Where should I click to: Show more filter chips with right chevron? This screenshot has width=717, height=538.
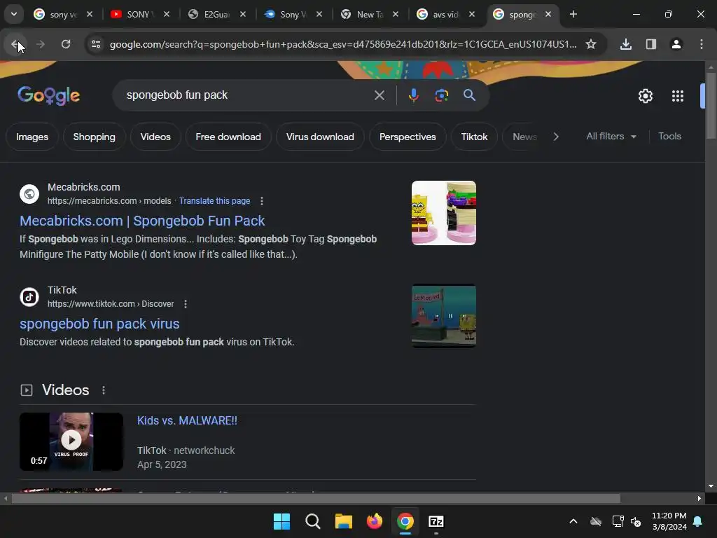click(x=556, y=137)
